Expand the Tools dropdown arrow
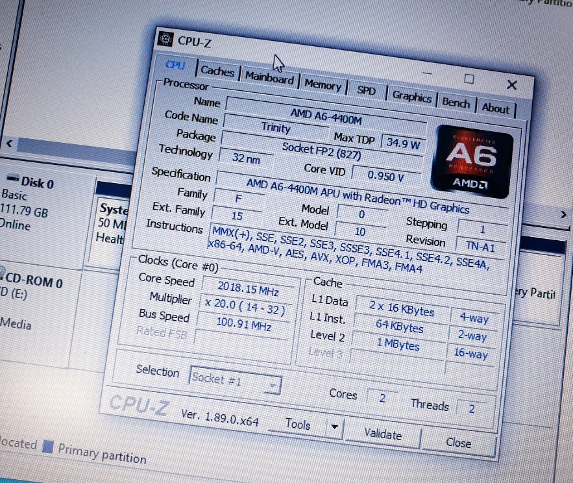Screen dimensions: 573x483 [334, 427]
